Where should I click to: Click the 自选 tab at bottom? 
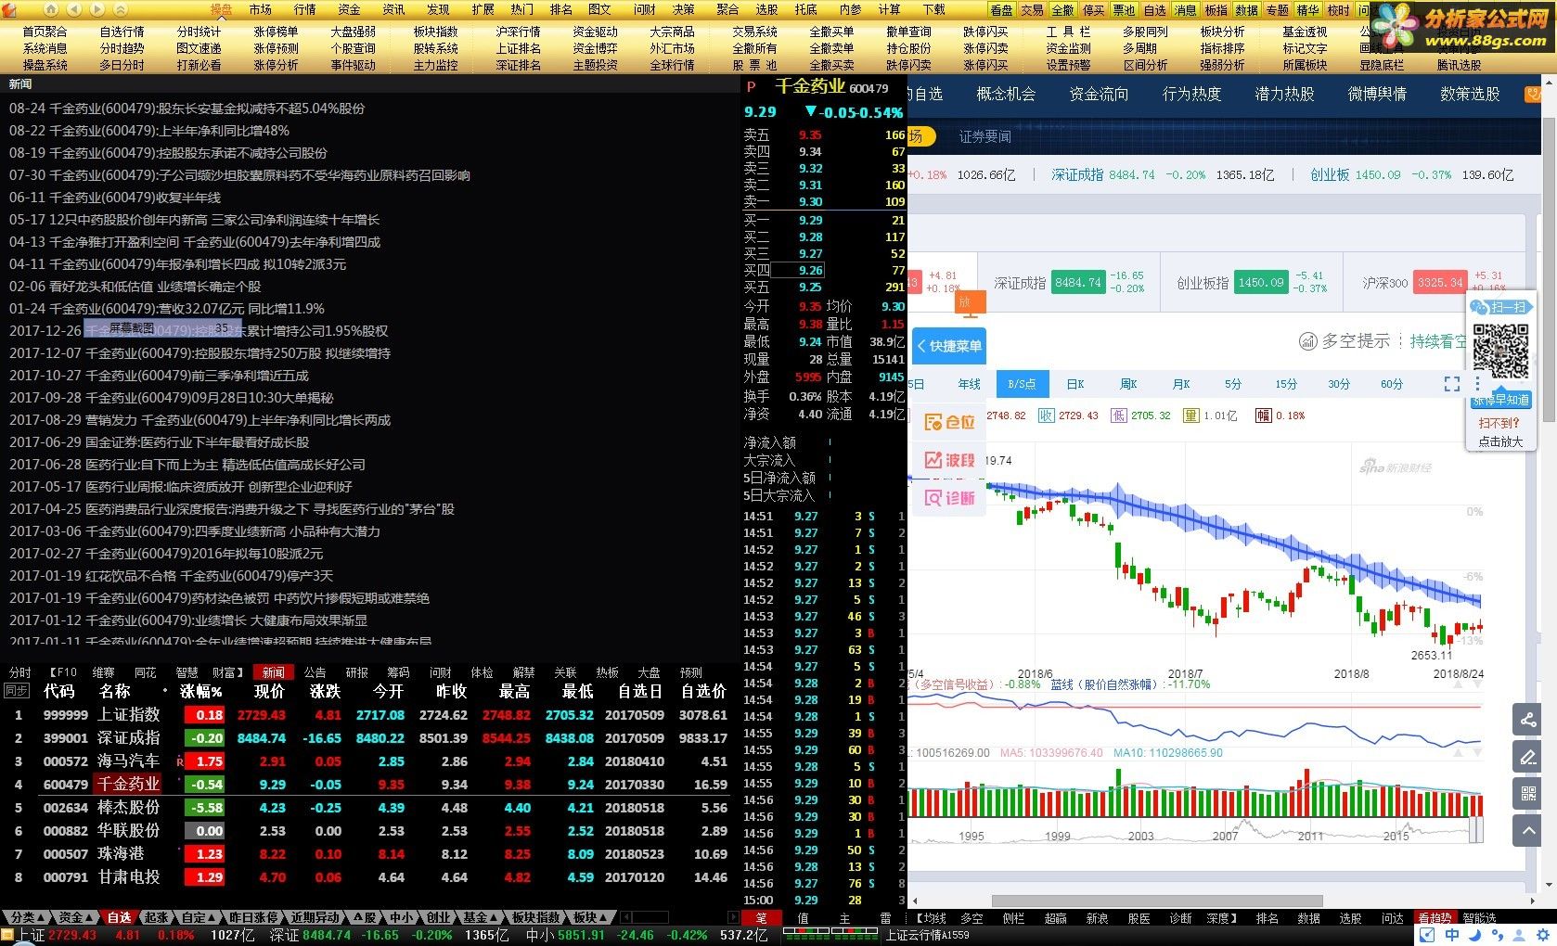pos(120,917)
